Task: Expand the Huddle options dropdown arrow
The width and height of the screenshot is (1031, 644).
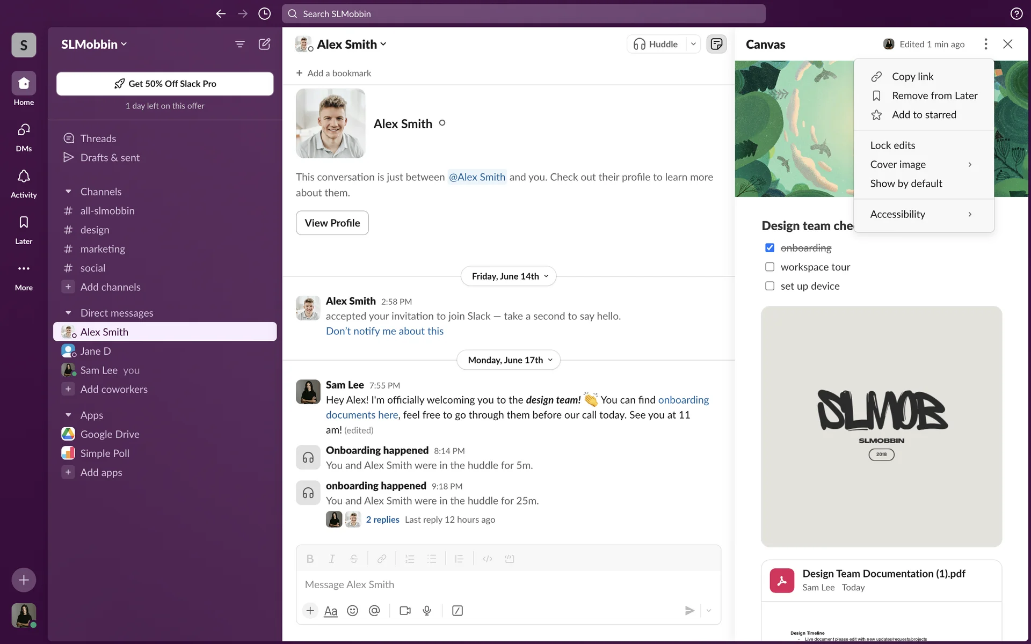Action: click(693, 44)
